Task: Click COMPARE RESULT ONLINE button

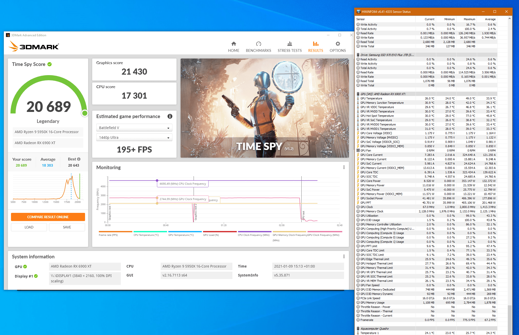Action: [48, 217]
